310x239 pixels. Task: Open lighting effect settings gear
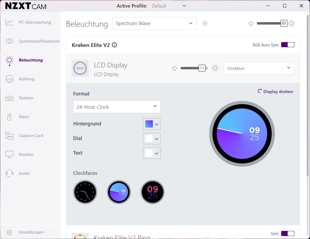(x=205, y=23)
